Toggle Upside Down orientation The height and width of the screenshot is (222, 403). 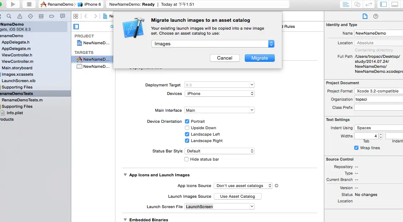pyautogui.click(x=187, y=128)
